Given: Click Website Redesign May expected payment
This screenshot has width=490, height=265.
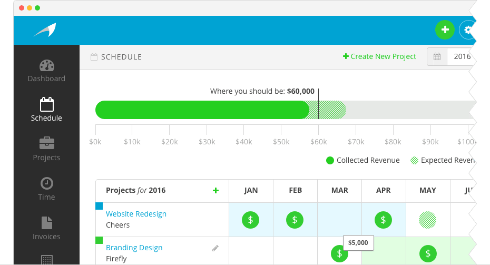Looking at the screenshot, I should tap(427, 220).
